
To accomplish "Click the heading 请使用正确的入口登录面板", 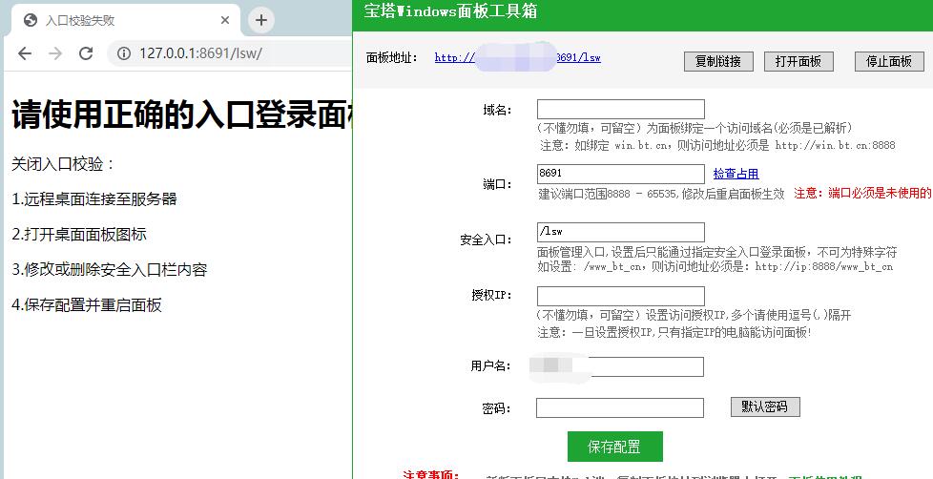I will pyautogui.click(x=181, y=115).
